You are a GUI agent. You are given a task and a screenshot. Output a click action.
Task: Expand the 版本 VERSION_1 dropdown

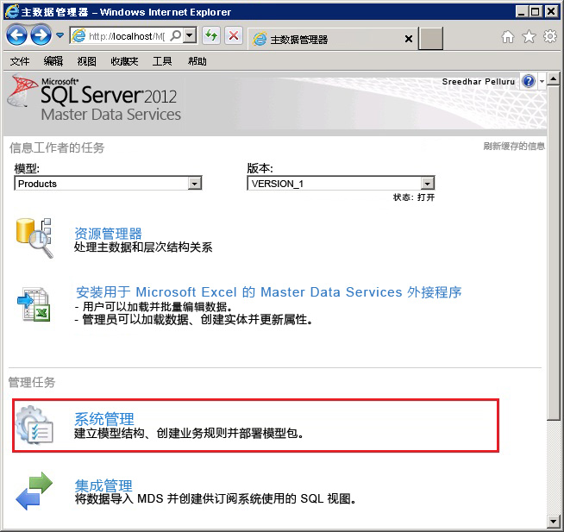click(x=427, y=184)
